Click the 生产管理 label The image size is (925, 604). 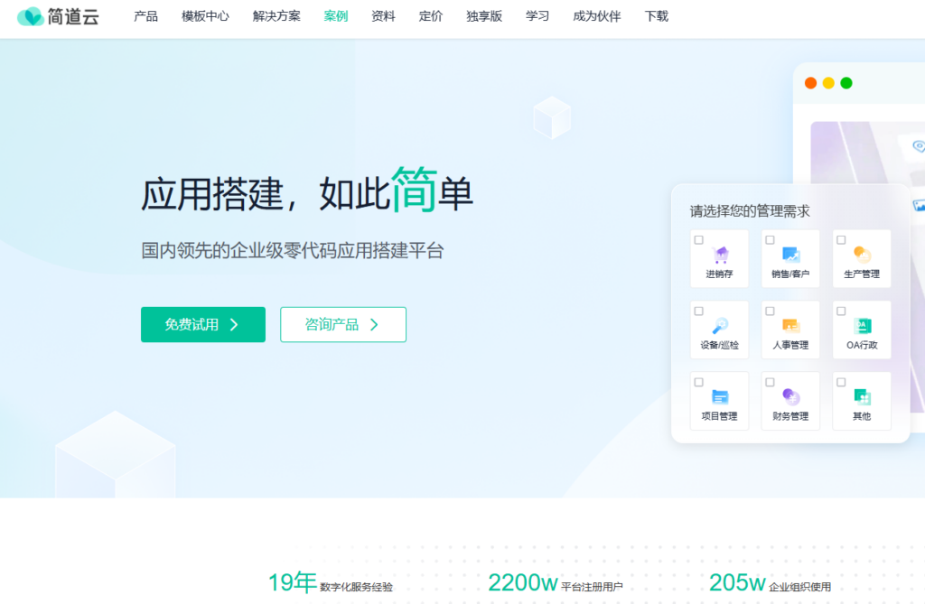pyautogui.click(x=862, y=274)
